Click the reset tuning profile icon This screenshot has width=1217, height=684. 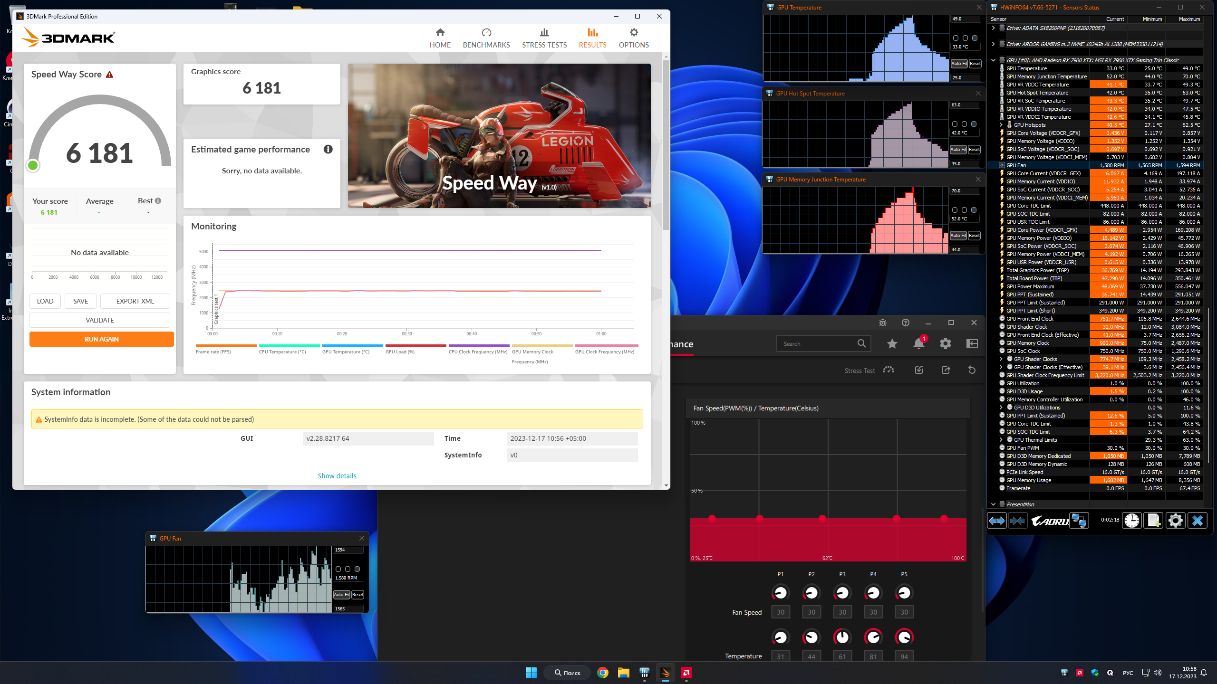tap(972, 370)
